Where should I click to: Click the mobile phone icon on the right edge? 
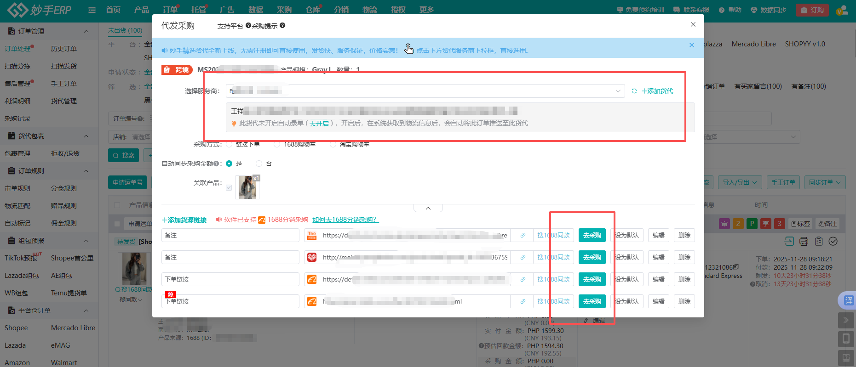coord(846,339)
